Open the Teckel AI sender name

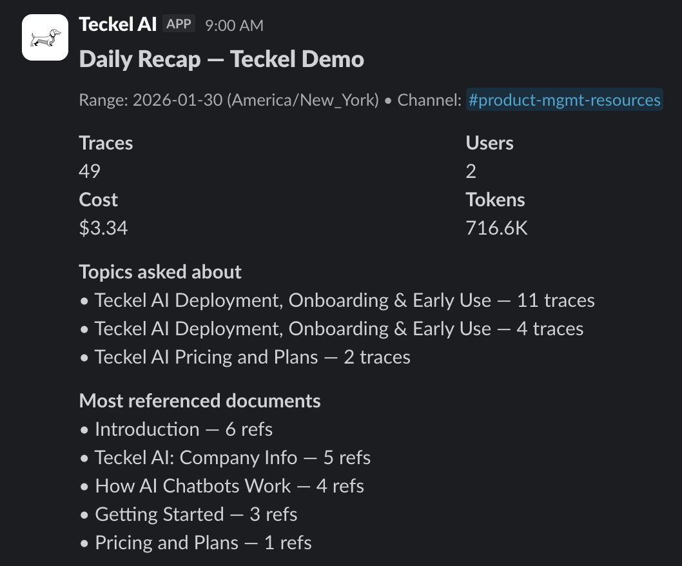pyautogui.click(x=117, y=24)
